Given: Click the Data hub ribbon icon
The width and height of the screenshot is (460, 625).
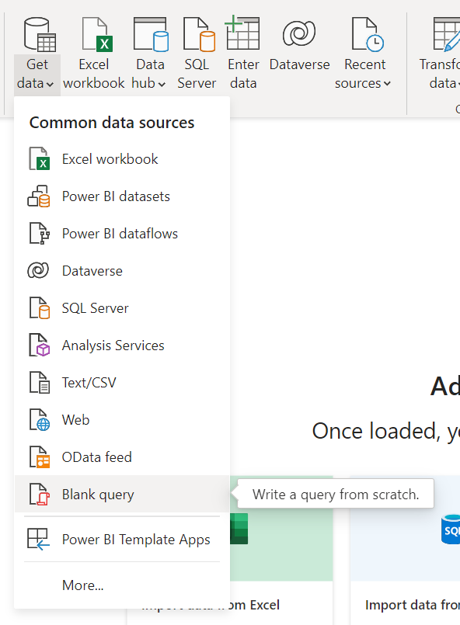Looking at the screenshot, I should click(x=151, y=35).
